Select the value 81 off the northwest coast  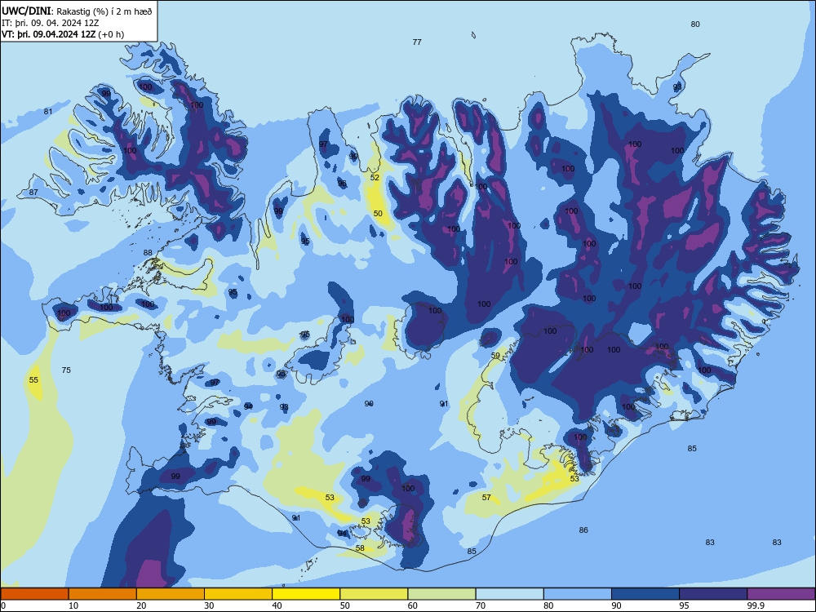pos(48,111)
